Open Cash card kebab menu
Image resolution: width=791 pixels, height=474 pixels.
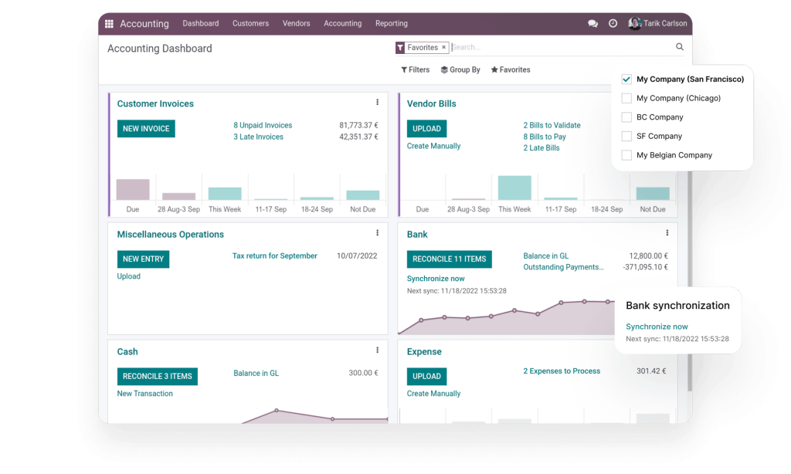pos(377,350)
